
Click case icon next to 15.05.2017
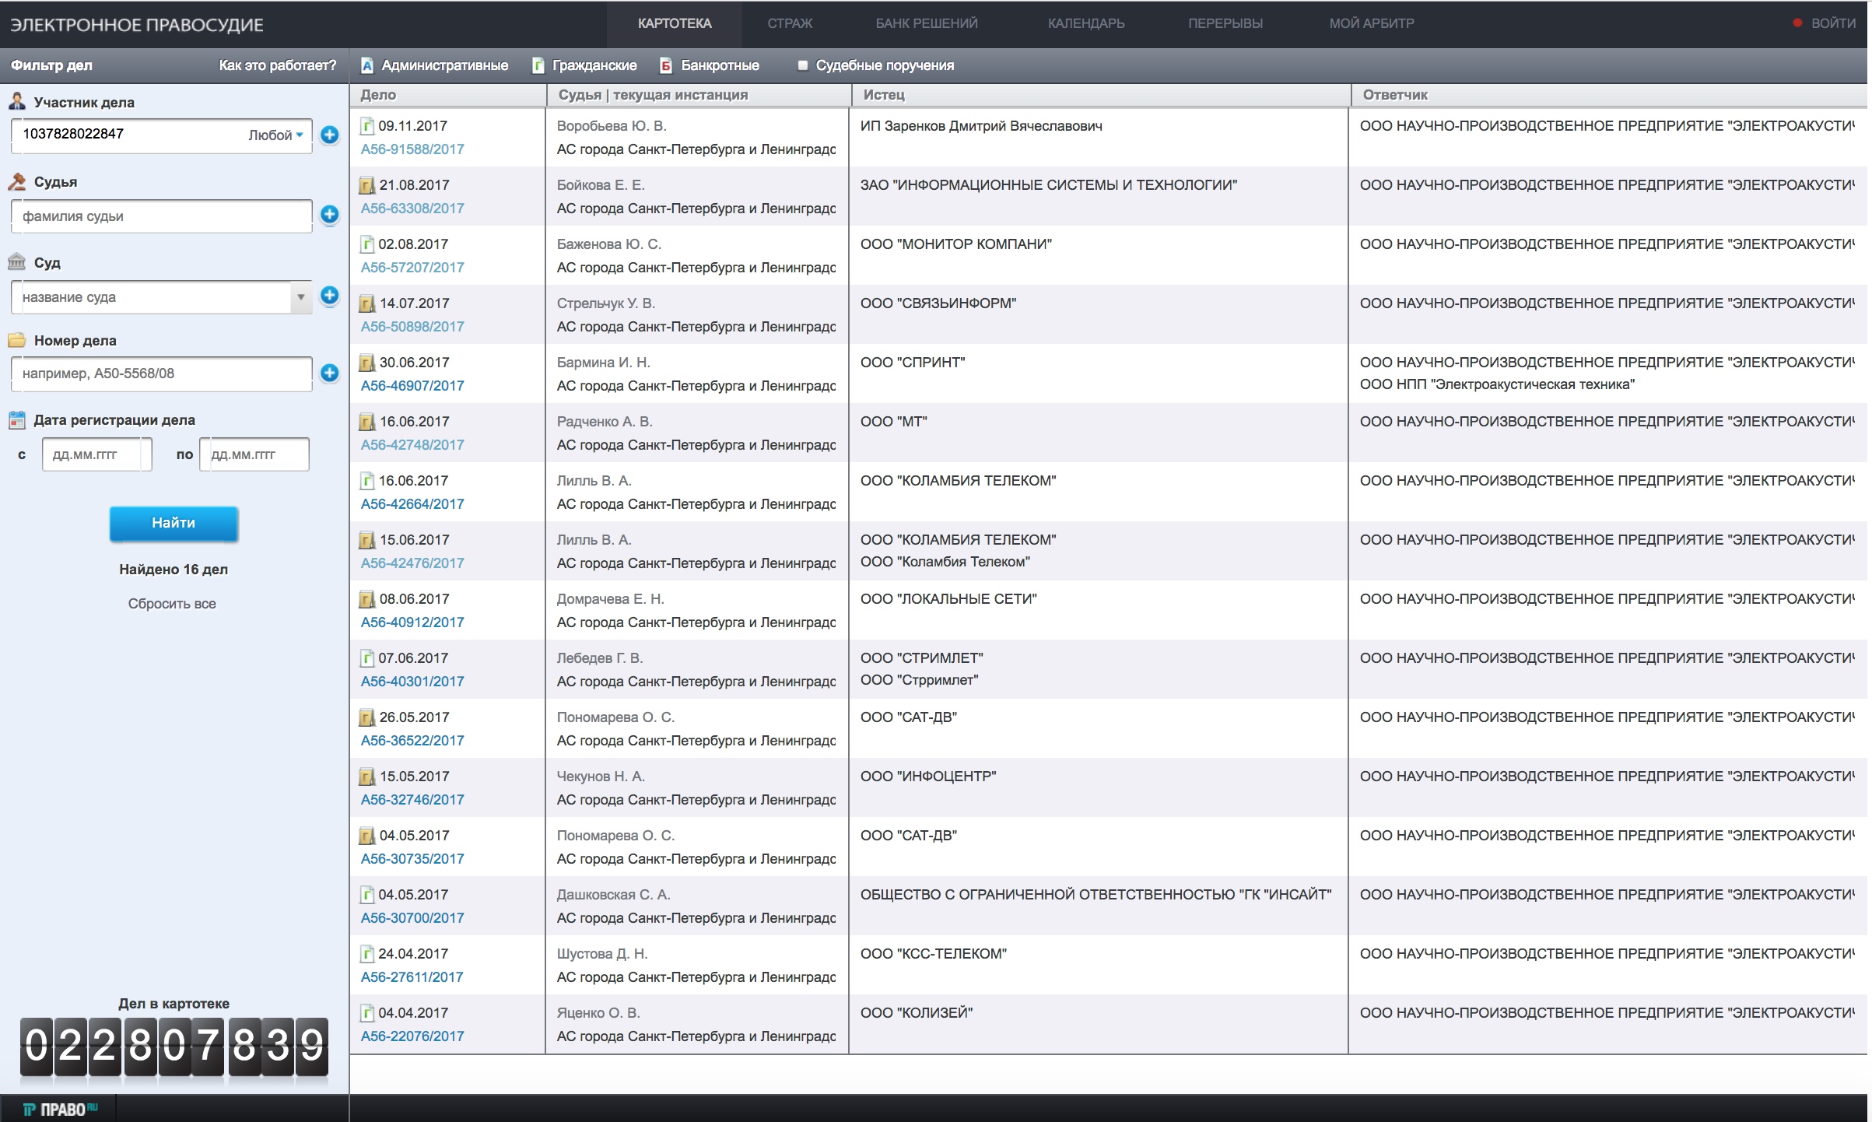coord(367,777)
